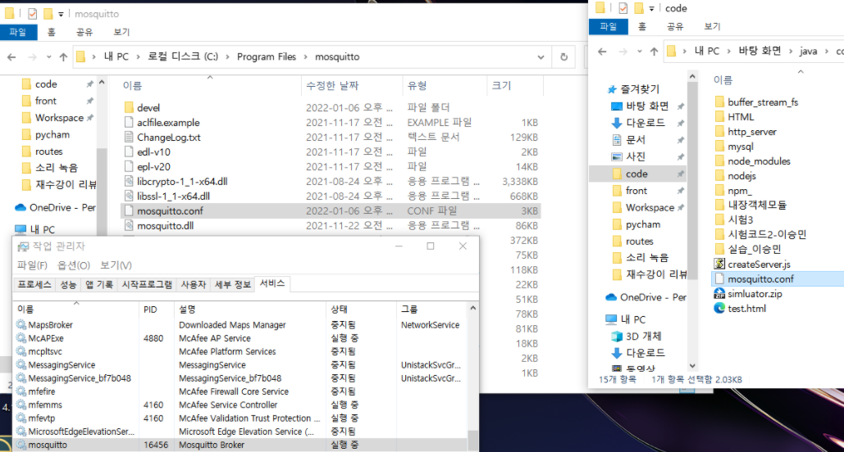Image resolution: width=844 pixels, height=452 pixels.
Task: Open 다운로드 under 즐겨찾기 in code sidebar
Action: (646, 123)
